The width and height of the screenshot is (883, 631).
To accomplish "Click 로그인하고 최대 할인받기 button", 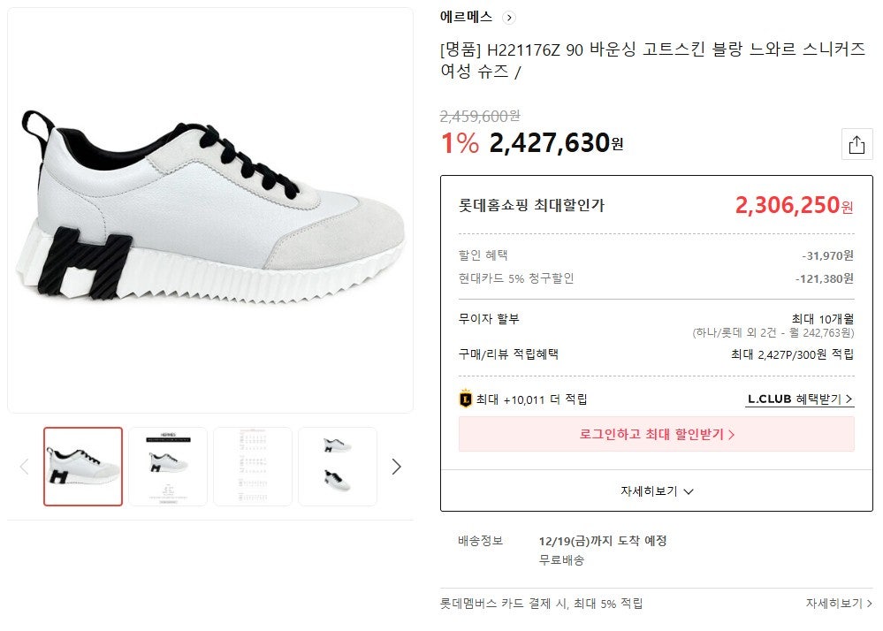I will coord(656,435).
